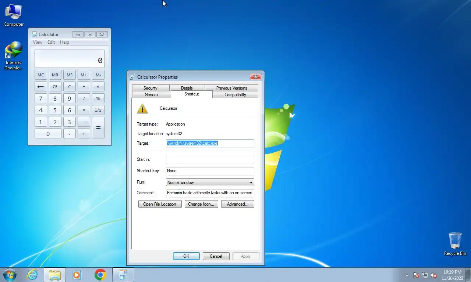Select the Calculator taskbar button
Viewport: 471px width, 282px height.
coord(123,275)
